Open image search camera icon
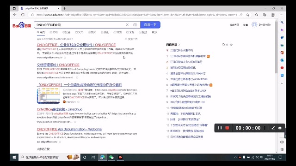This screenshot has width=296, height=166. (135, 24)
